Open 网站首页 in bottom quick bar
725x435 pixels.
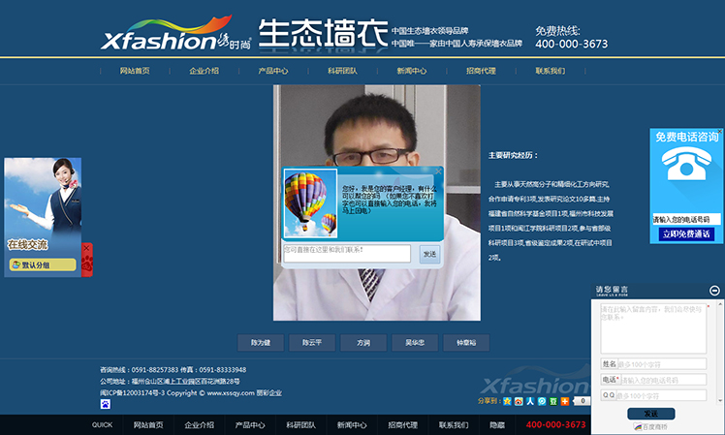pyautogui.click(x=148, y=425)
